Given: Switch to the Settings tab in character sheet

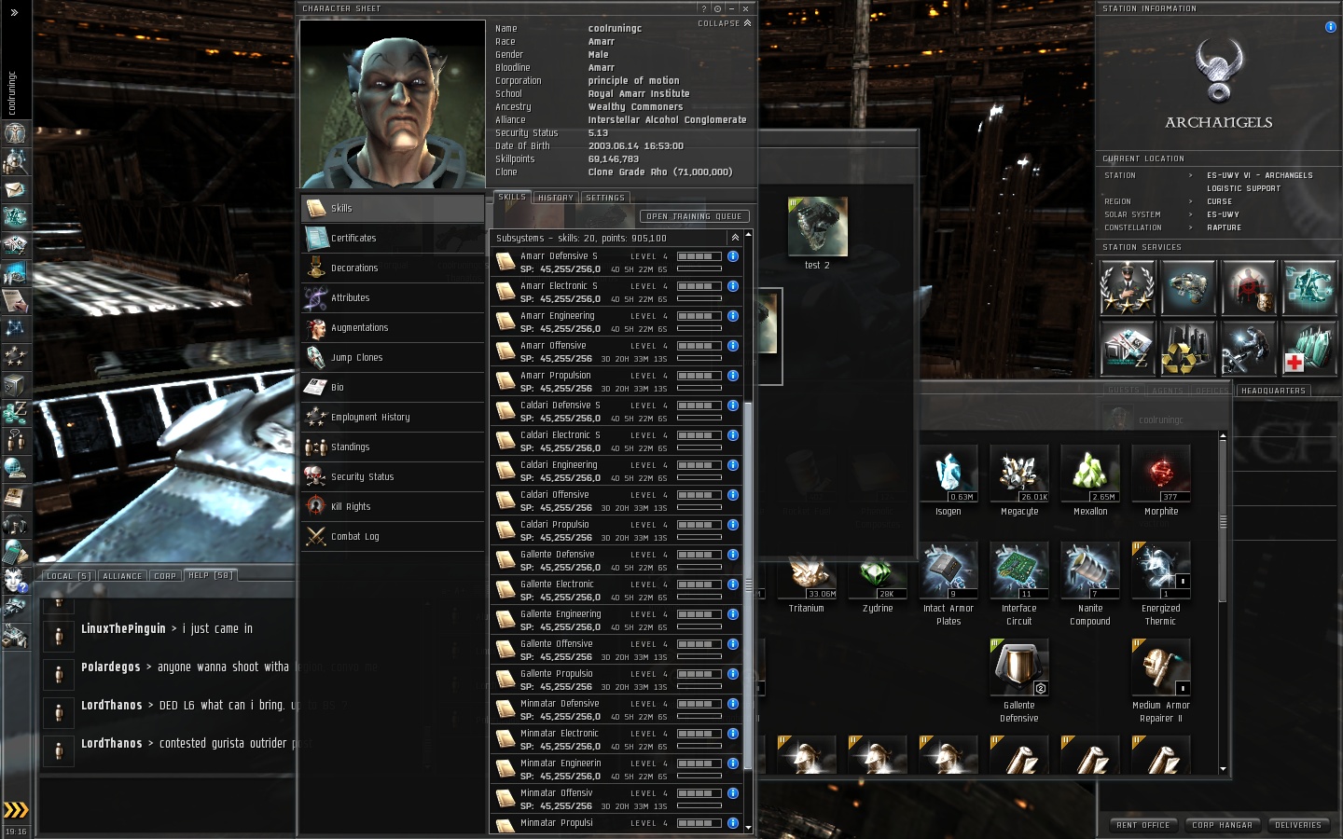Looking at the screenshot, I should [605, 198].
